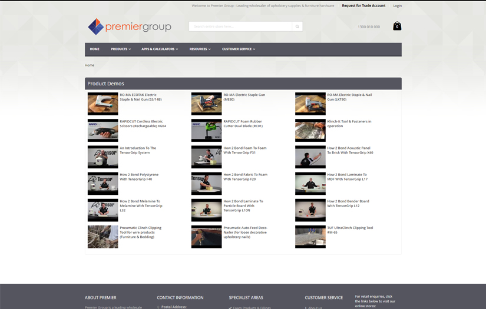Click Foam Products & Fillings footer link

point(252,308)
